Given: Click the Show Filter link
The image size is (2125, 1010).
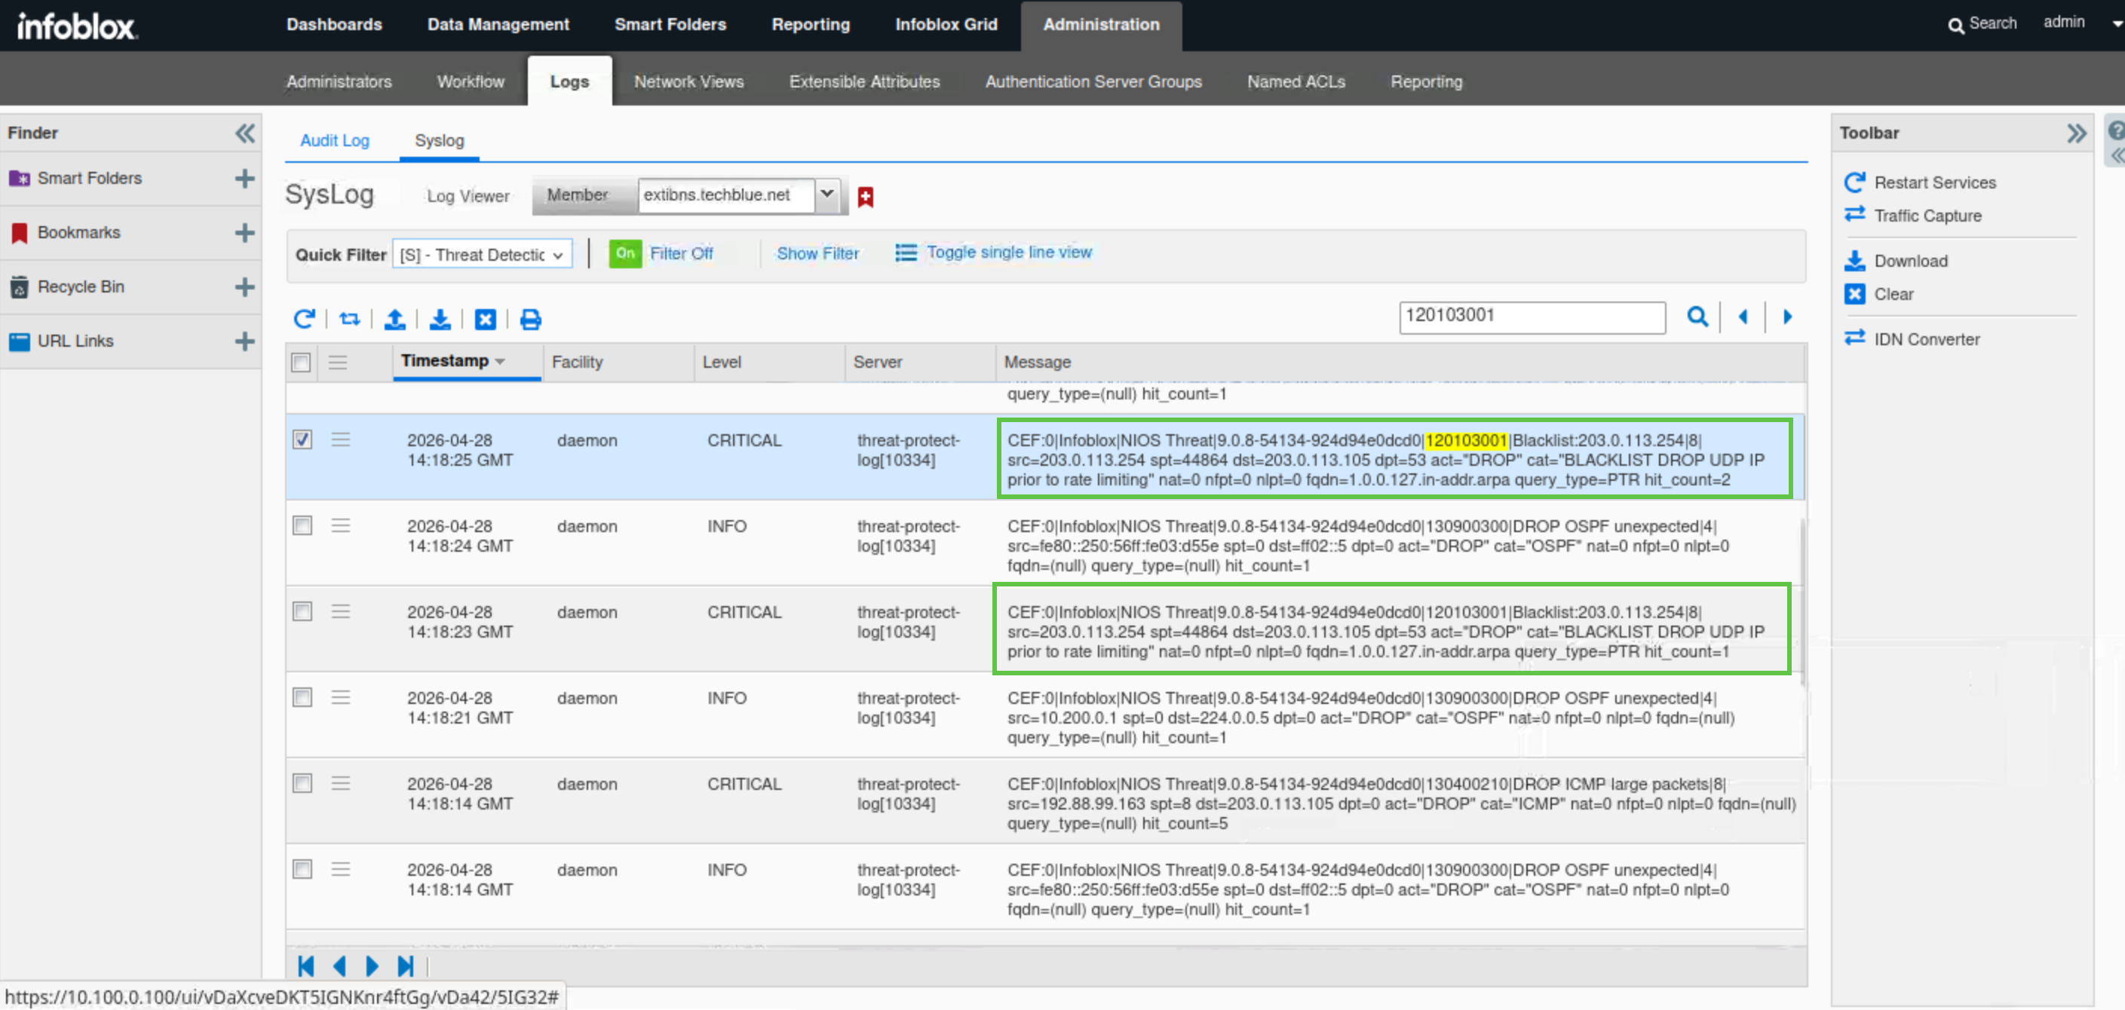Looking at the screenshot, I should [x=817, y=253].
